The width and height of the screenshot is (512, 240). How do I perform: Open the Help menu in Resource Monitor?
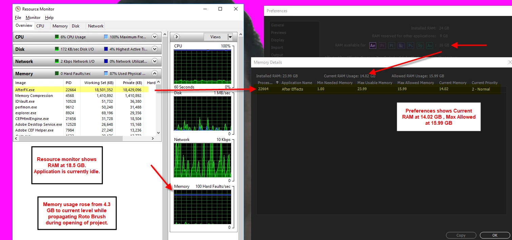(49, 18)
